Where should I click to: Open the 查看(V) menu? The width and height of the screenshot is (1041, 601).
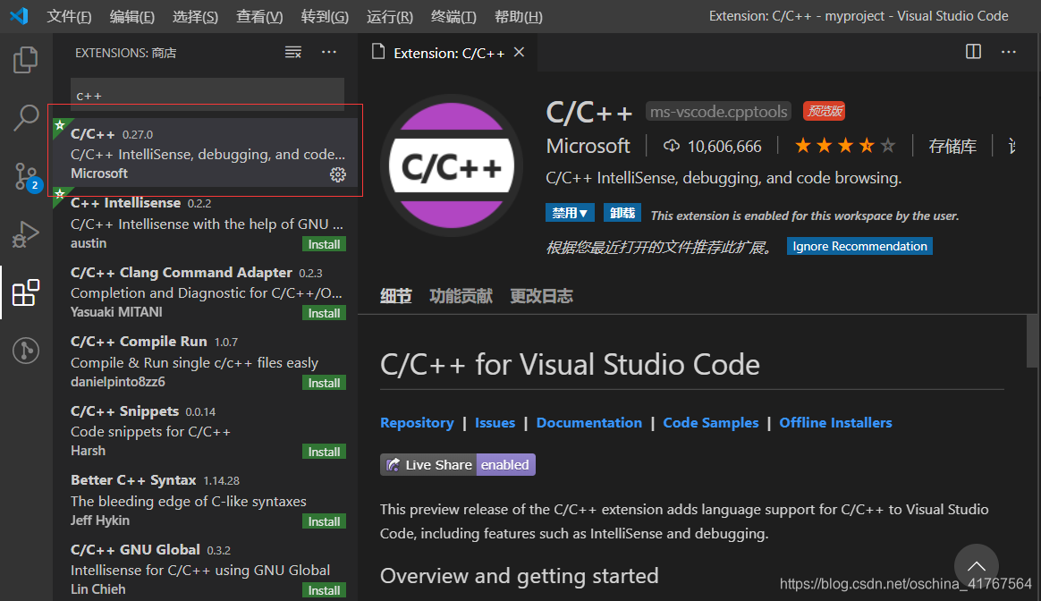click(x=259, y=17)
